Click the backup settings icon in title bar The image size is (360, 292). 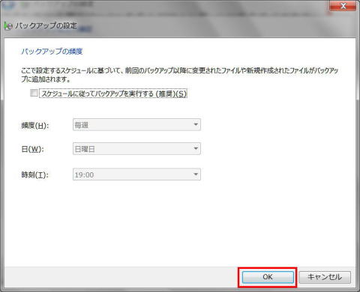coord(8,25)
